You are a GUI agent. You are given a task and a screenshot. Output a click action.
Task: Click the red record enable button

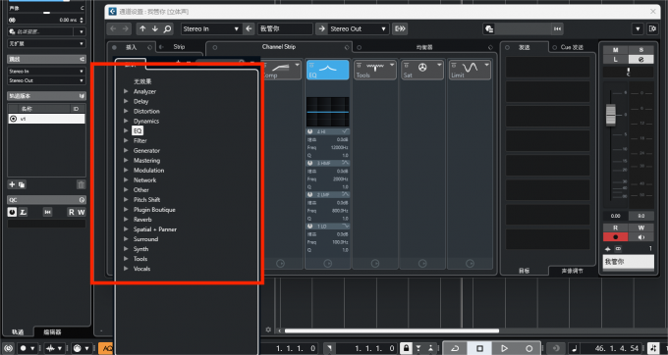(x=615, y=236)
